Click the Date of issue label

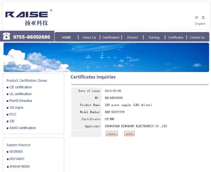tap(90, 91)
